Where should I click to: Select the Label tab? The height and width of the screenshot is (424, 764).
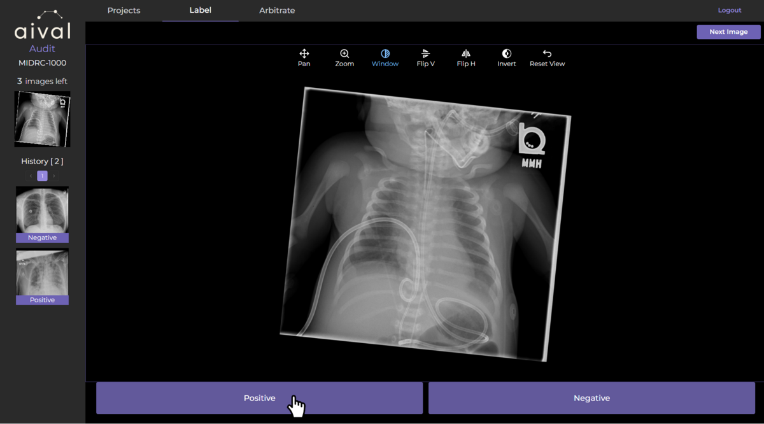[200, 10]
